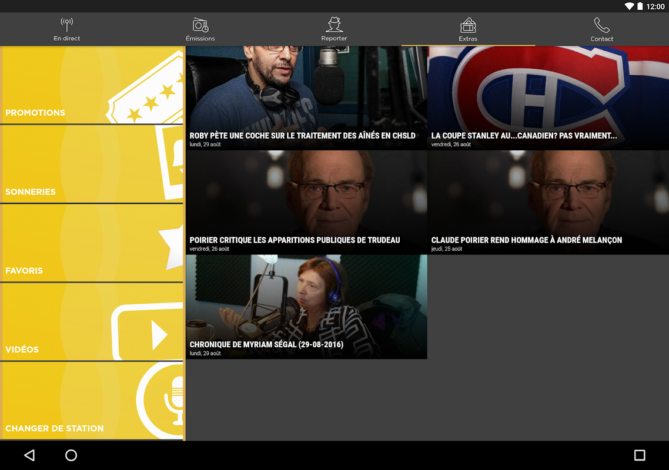Open Roby pète une coche video thumbnail
The width and height of the screenshot is (669, 470).
(306, 98)
